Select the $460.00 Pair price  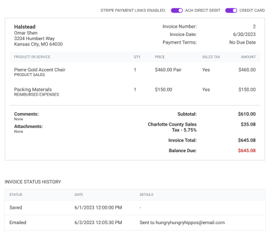point(168,70)
